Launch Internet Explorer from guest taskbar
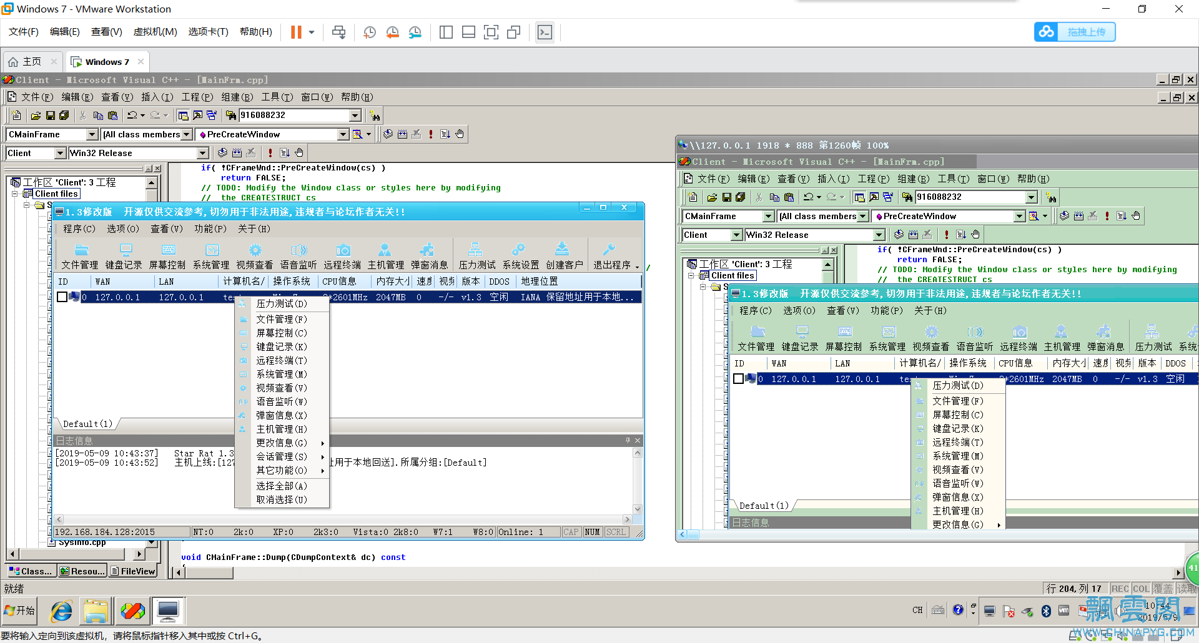Image resolution: width=1199 pixels, height=643 pixels. coord(61,611)
